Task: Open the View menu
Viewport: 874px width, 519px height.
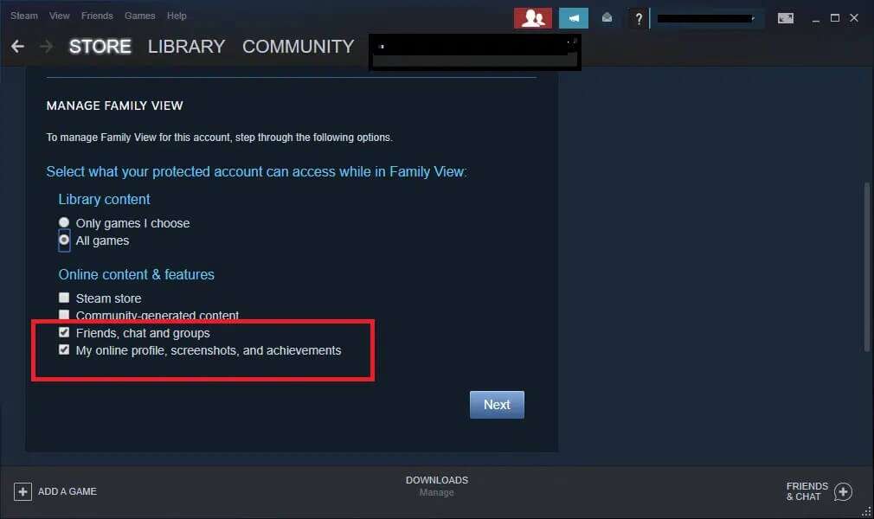Action: pyautogui.click(x=59, y=16)
